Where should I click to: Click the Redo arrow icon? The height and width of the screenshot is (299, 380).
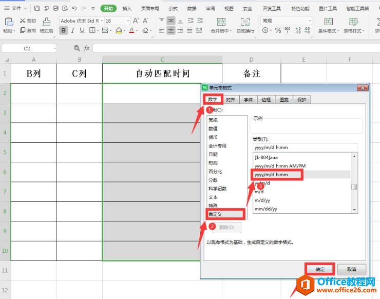(x=84, y=9)
